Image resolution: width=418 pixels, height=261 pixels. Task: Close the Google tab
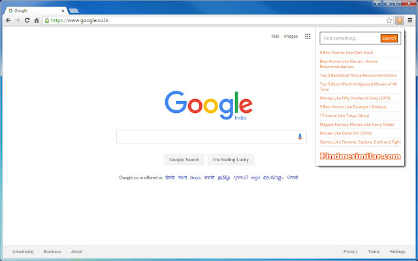click(63, 11)
